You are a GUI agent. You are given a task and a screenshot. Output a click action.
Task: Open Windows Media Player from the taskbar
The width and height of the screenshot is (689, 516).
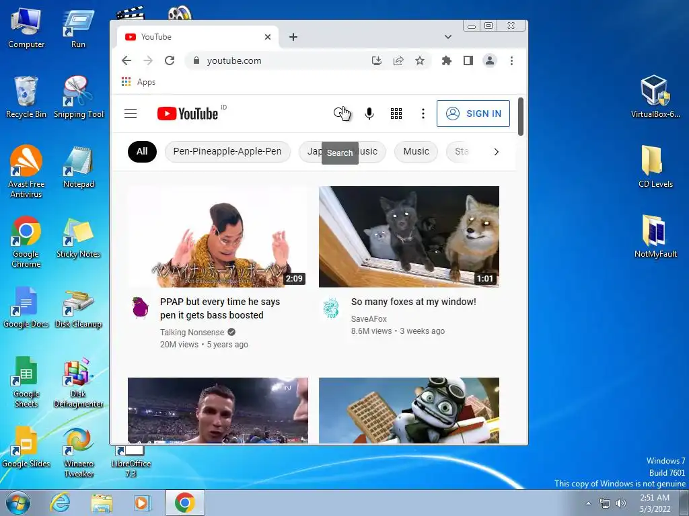click(142, 503)
